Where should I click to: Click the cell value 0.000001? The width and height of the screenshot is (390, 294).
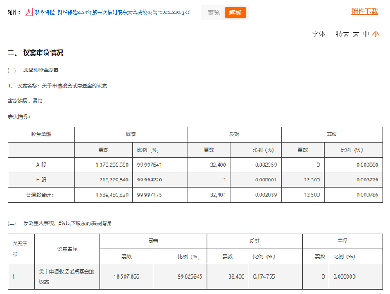pos(265,179)
